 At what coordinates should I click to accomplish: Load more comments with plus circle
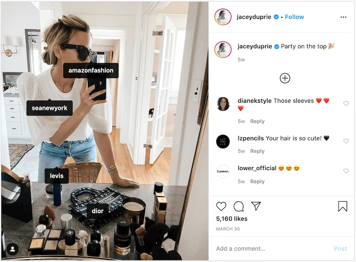(x=285, y=78)
